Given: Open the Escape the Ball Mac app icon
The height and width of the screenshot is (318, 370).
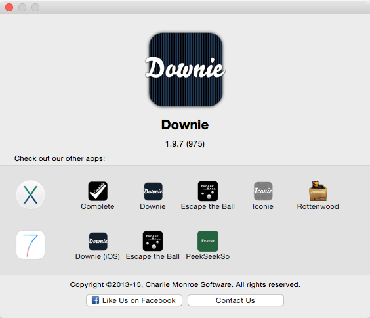Looking at the screenshot, I should point(208,191).
